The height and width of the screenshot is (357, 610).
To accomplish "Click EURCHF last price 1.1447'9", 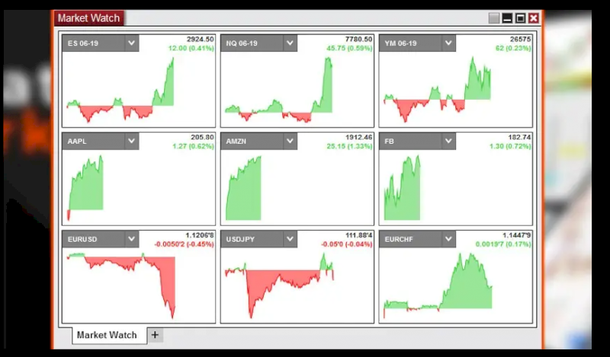I will [x=517, y=235].
